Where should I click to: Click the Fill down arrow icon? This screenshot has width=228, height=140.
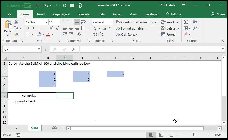click(186, 28)
